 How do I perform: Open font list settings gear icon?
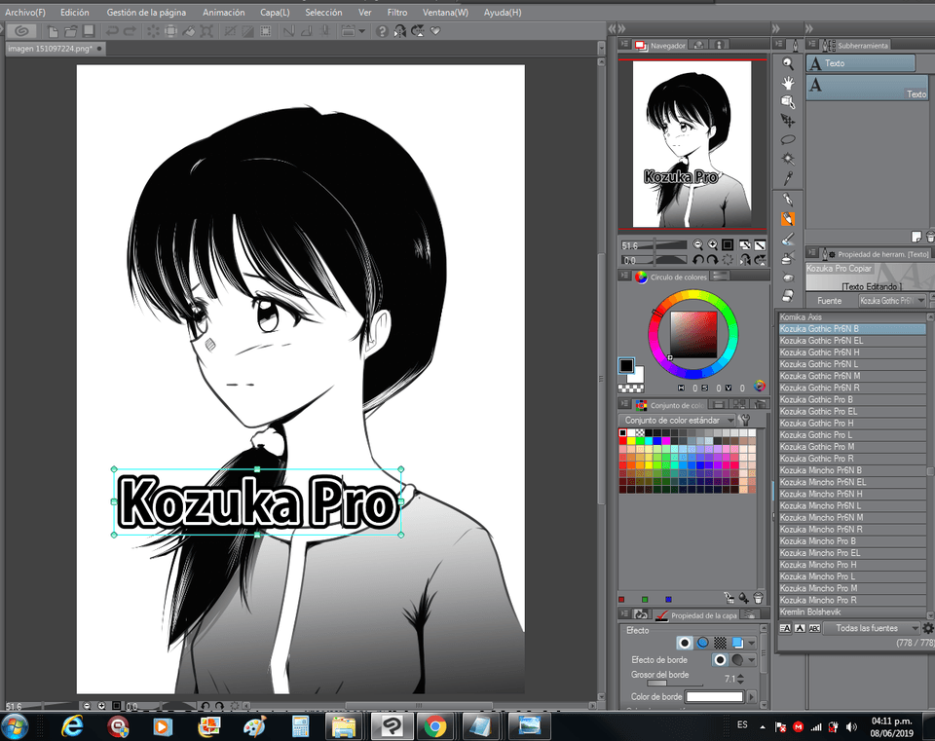(928, 628)
